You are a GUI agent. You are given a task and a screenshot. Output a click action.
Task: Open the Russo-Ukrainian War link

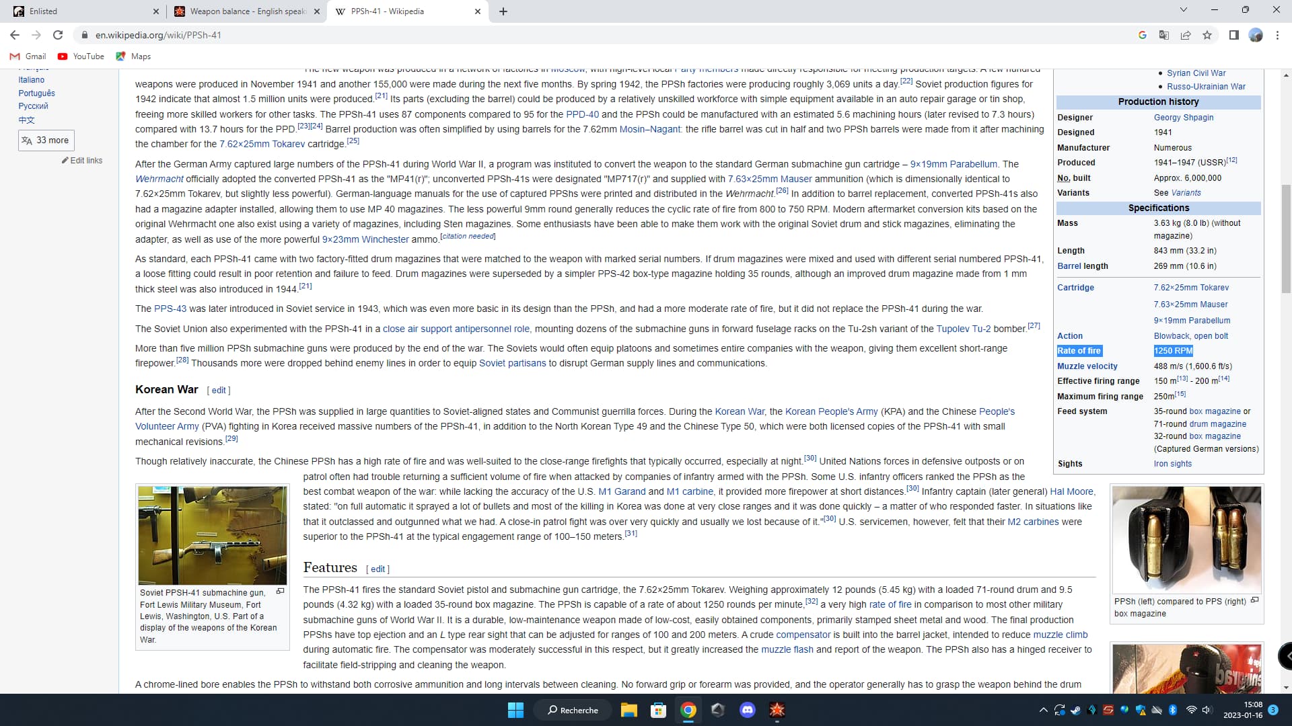point(1206,87)
